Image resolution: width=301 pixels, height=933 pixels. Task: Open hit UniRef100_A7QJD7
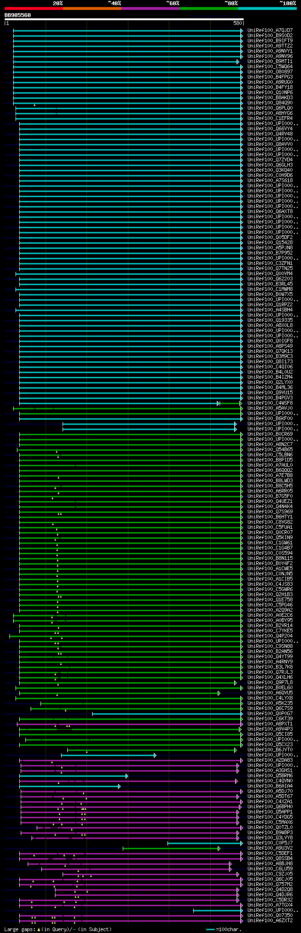[270, 31]
